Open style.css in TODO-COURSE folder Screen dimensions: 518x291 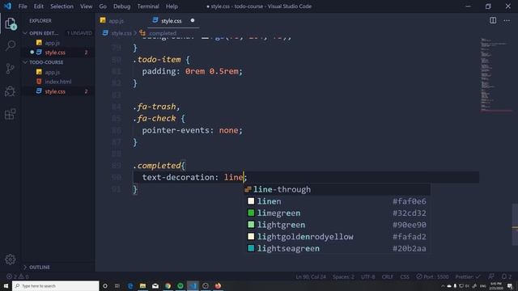tap(55, 91)
